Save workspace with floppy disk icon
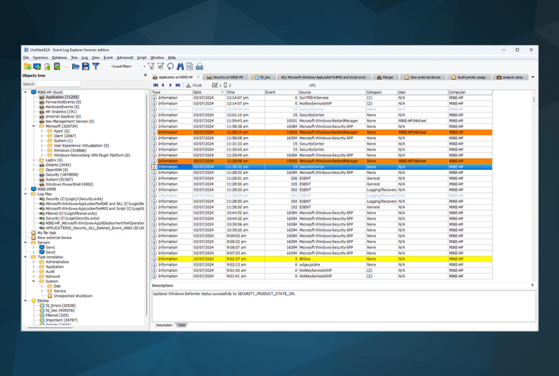This screenshot has height=376, width=559. point(86,66)
